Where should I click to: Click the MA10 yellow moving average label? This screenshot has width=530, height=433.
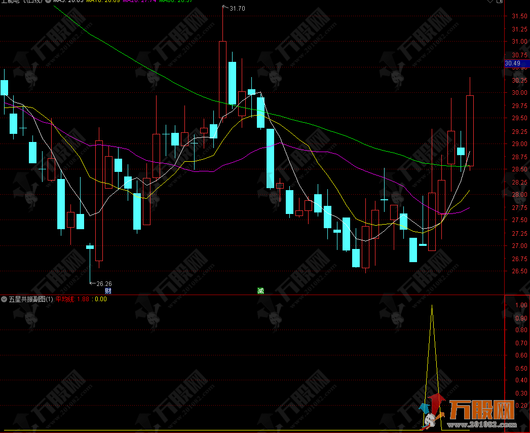tap(103, 2)
